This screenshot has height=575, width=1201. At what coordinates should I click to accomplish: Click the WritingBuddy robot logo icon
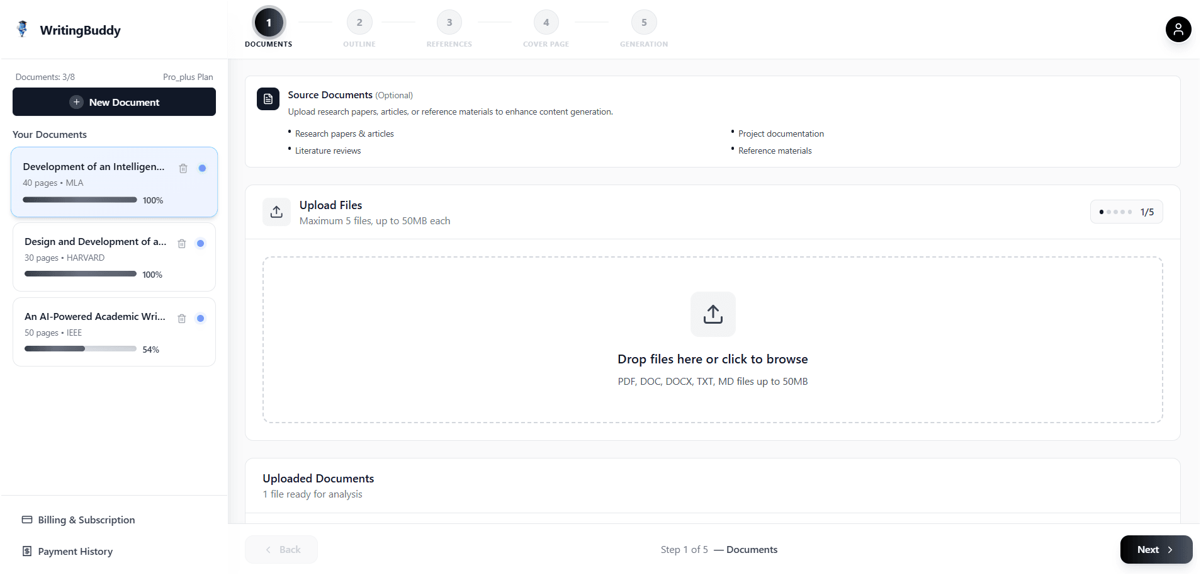[x=21, y=29]
